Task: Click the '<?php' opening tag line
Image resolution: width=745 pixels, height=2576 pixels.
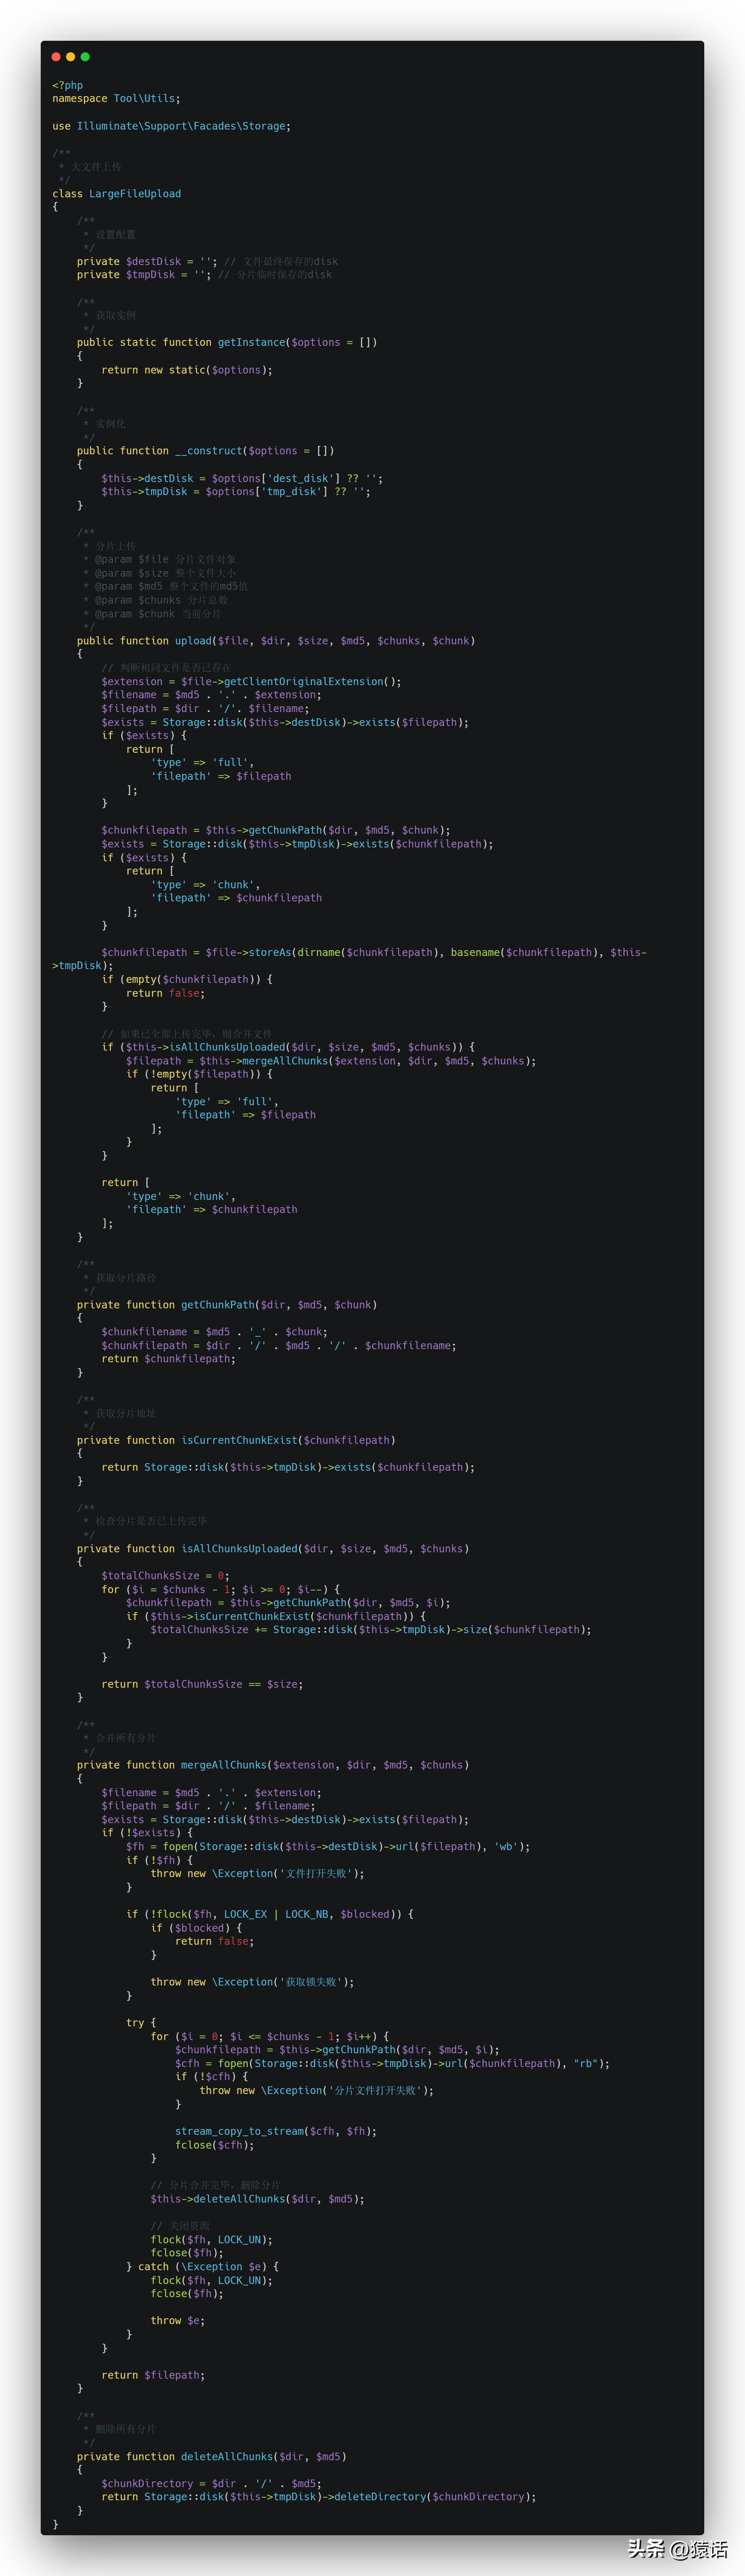Action: pos(68,86)
